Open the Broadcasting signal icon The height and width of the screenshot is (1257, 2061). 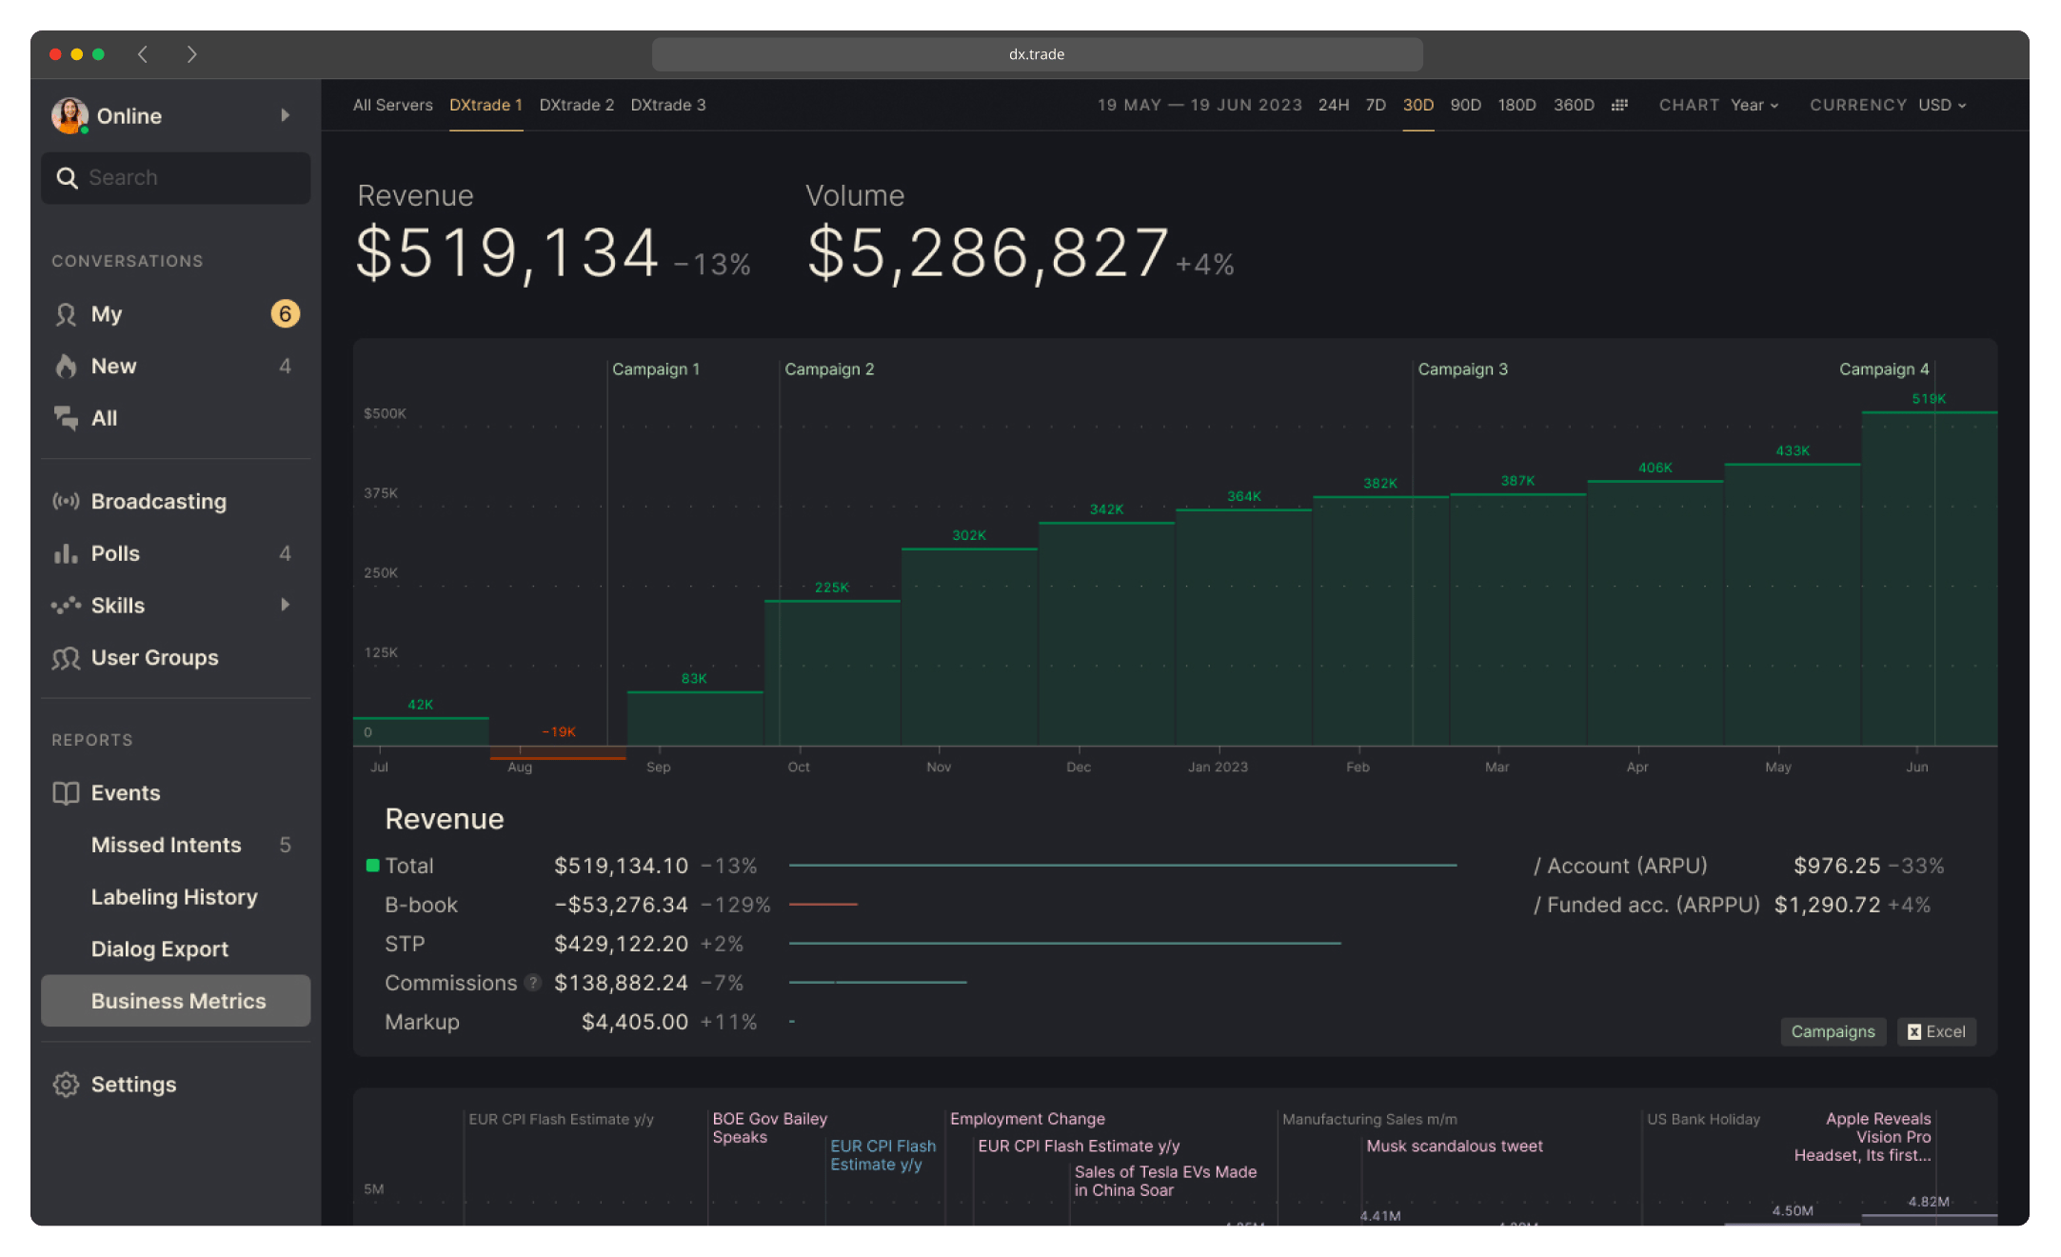(x=66, y=502)
